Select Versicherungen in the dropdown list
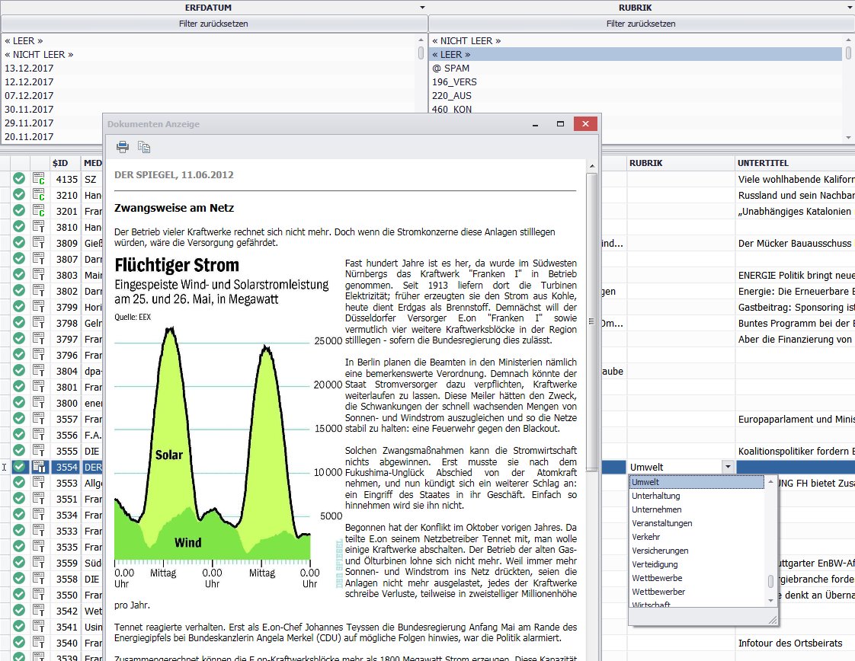The height and width of the screenshot is (661, 855). (x=696, y=551)
